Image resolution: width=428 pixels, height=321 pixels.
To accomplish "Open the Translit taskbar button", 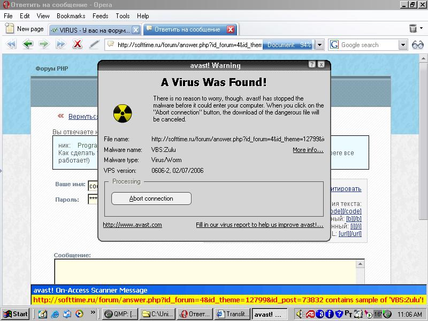I will point(232,314).
